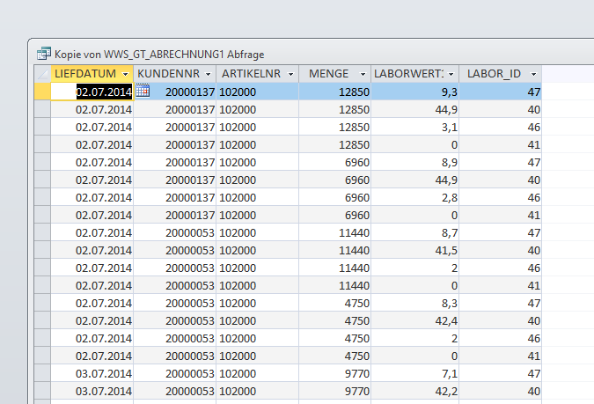Open the LIEFDATUM column filter dropdown arrow
This screenshot has height=404, width=594.
tap(125, 74)
